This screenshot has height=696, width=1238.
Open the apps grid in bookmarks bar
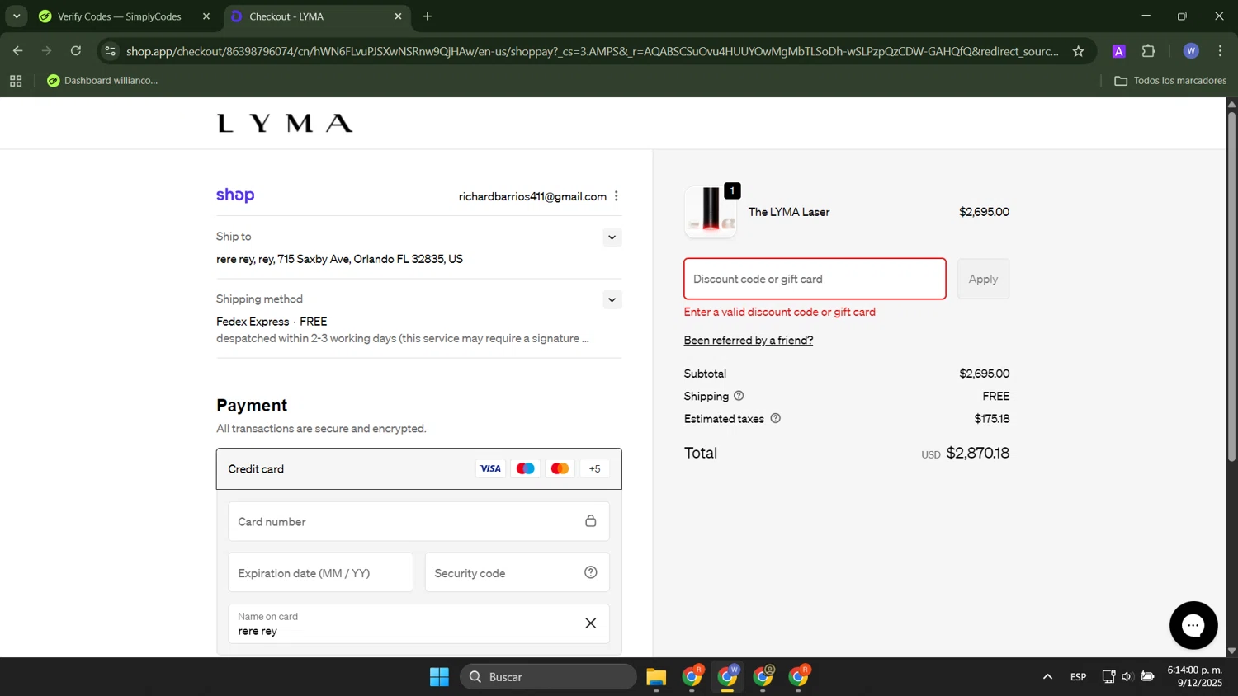coord(16,81)
